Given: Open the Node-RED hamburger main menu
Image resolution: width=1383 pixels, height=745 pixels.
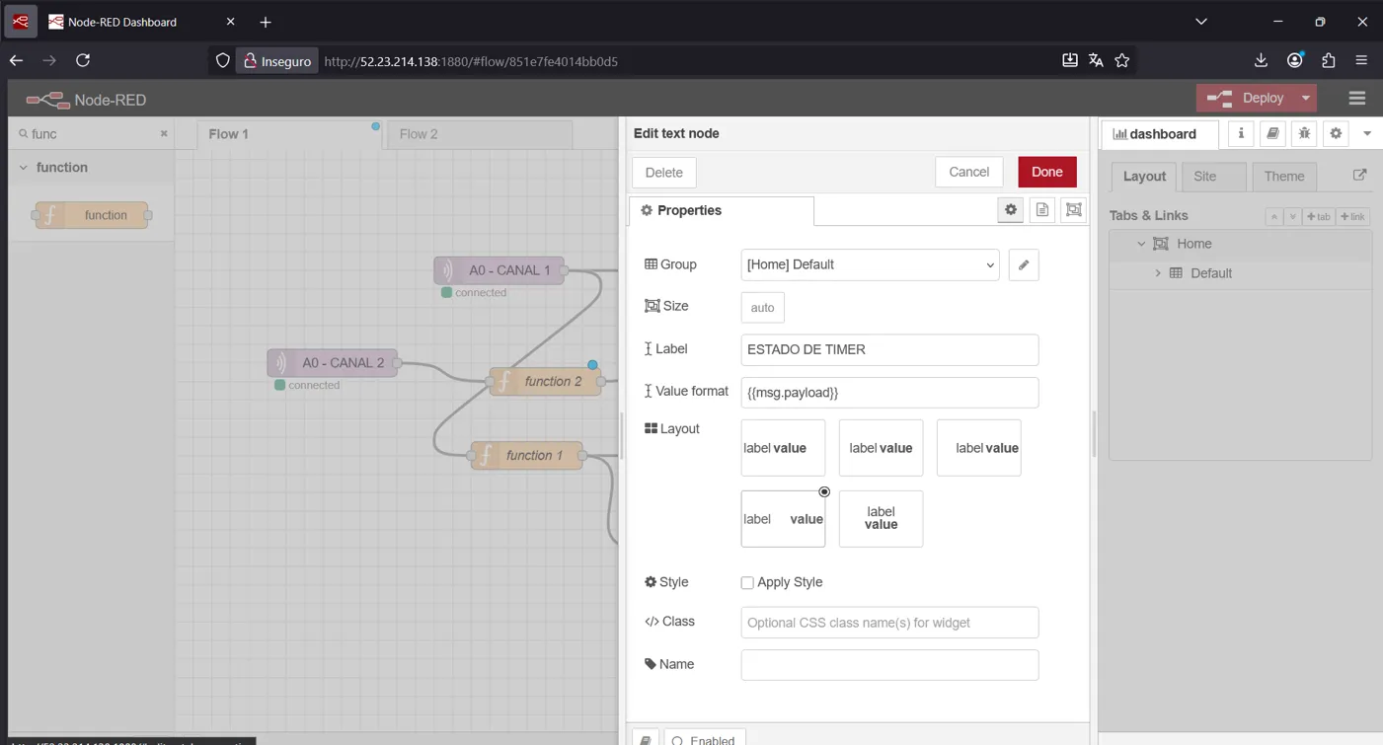Looking at the screenshot, I should click(1356, 99).
